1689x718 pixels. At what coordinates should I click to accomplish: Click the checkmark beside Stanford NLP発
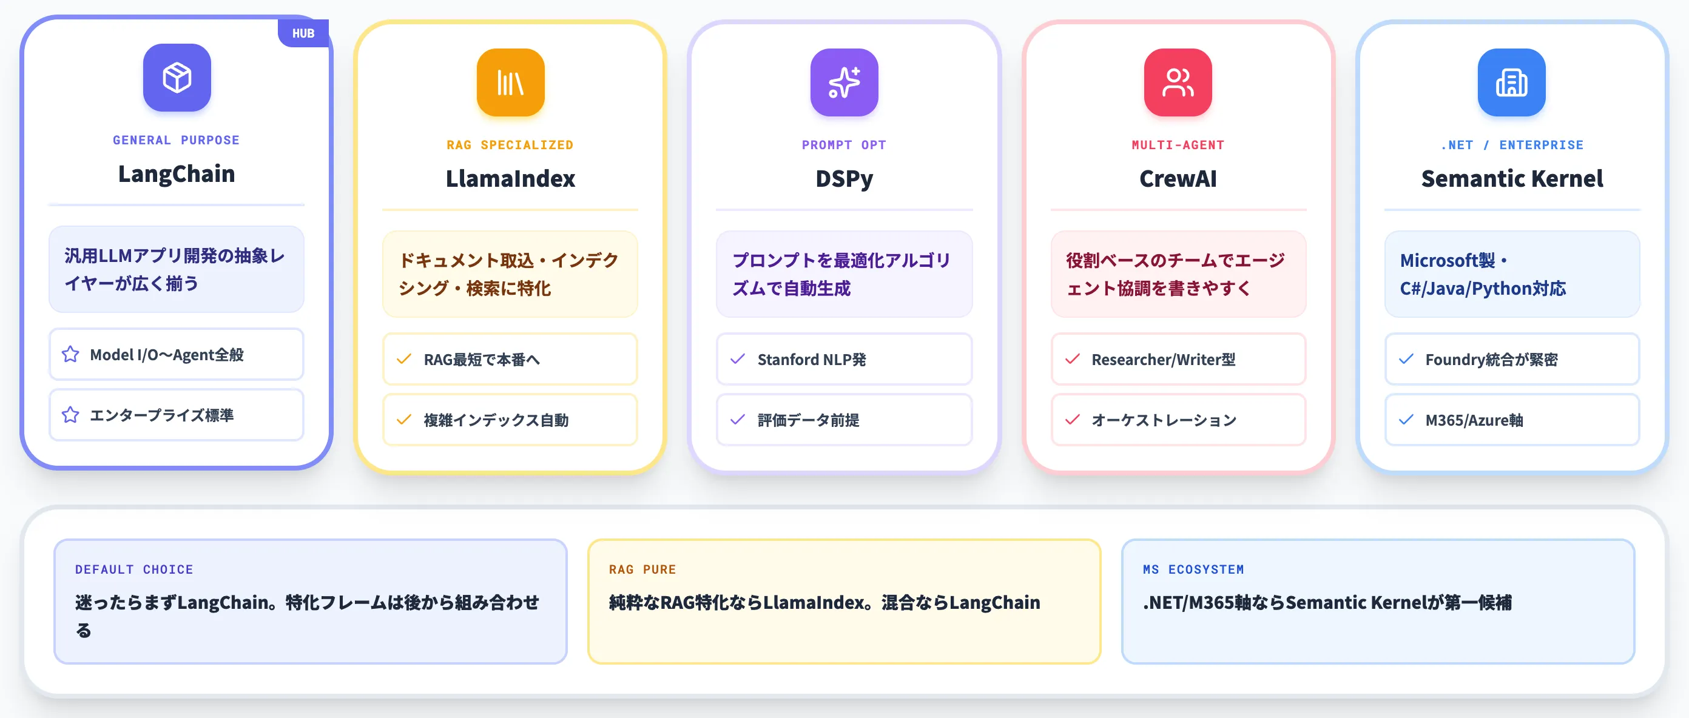pyautogui.click(x=738, y=359)
